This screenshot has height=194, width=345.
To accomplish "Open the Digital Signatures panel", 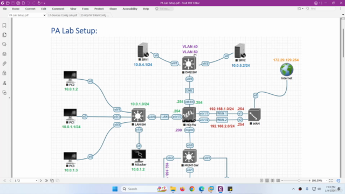I will [4, 83].
